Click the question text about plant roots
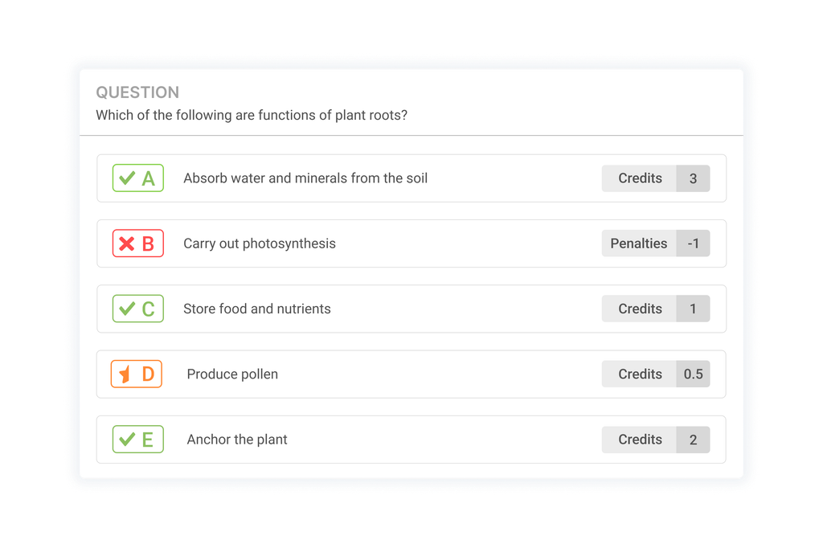 click(251, 115)
